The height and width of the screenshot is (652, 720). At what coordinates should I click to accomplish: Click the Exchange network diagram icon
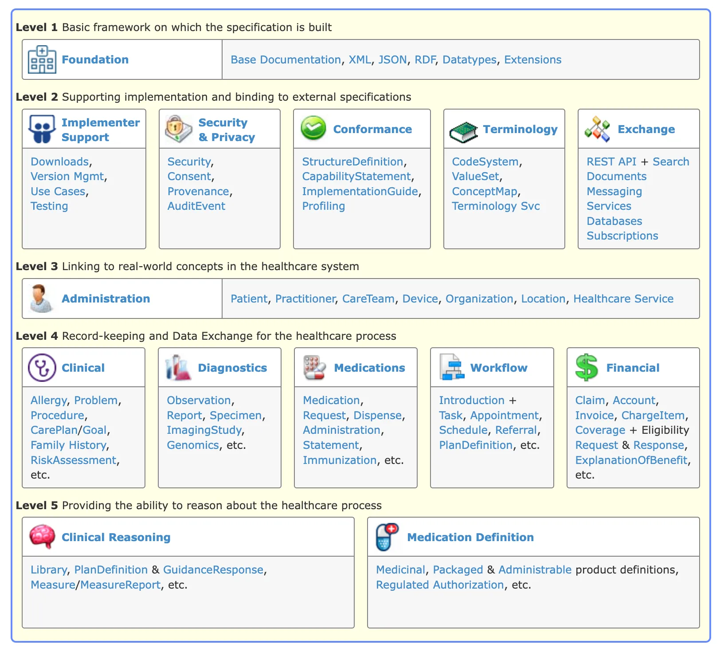(x=598, y=128)
